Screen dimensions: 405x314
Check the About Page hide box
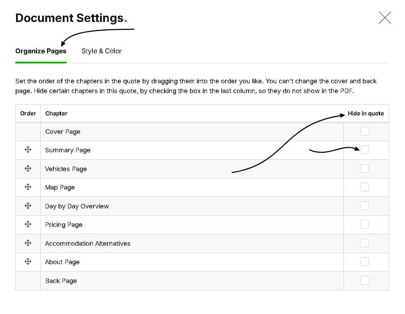365,262
